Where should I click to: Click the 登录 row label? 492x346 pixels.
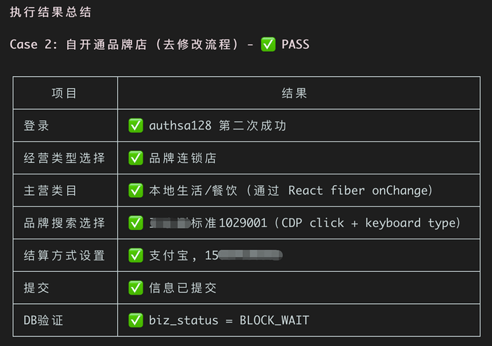[x=36, y=126]
